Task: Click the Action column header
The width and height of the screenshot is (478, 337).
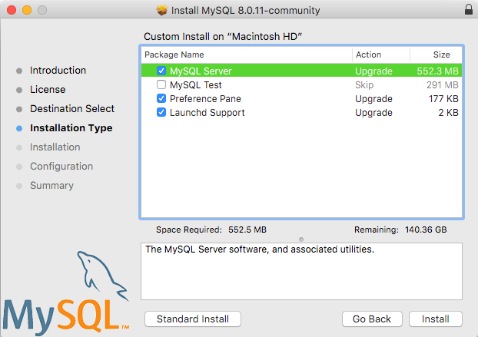Action: [380, 55]
